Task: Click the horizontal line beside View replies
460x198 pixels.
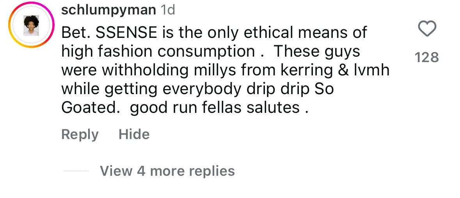Action: coord(76,171)
